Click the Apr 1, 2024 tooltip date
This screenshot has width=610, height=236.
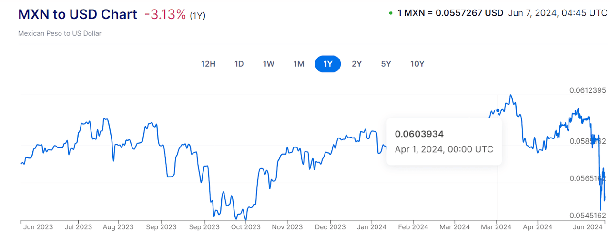tap(444, 149)
